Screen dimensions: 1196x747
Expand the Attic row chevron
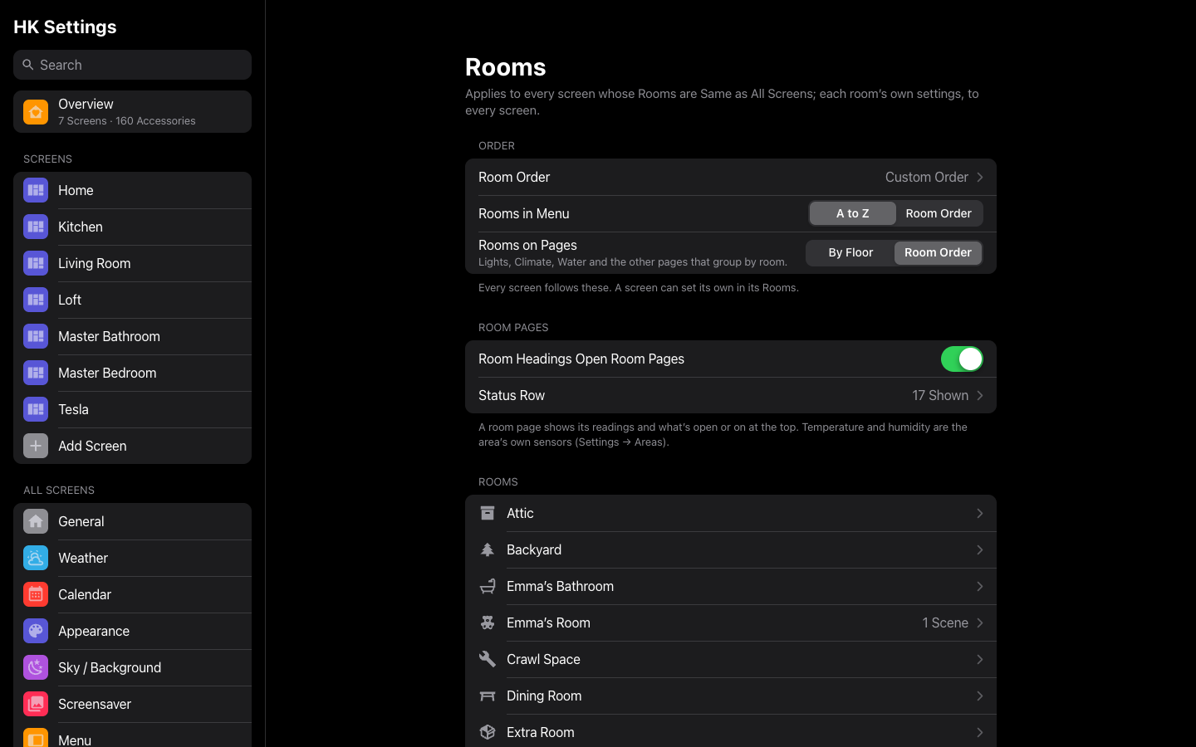(980, 513)
